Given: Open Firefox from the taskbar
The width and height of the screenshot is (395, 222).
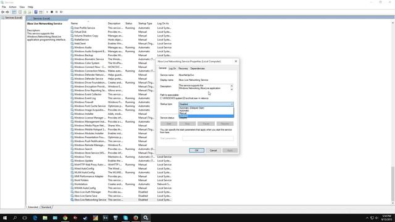Looking at the screenshot, I should tap(136, 218).
